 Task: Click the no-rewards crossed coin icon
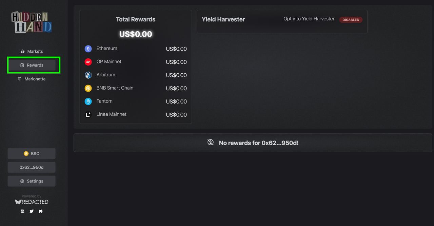[x=211, y=143]
